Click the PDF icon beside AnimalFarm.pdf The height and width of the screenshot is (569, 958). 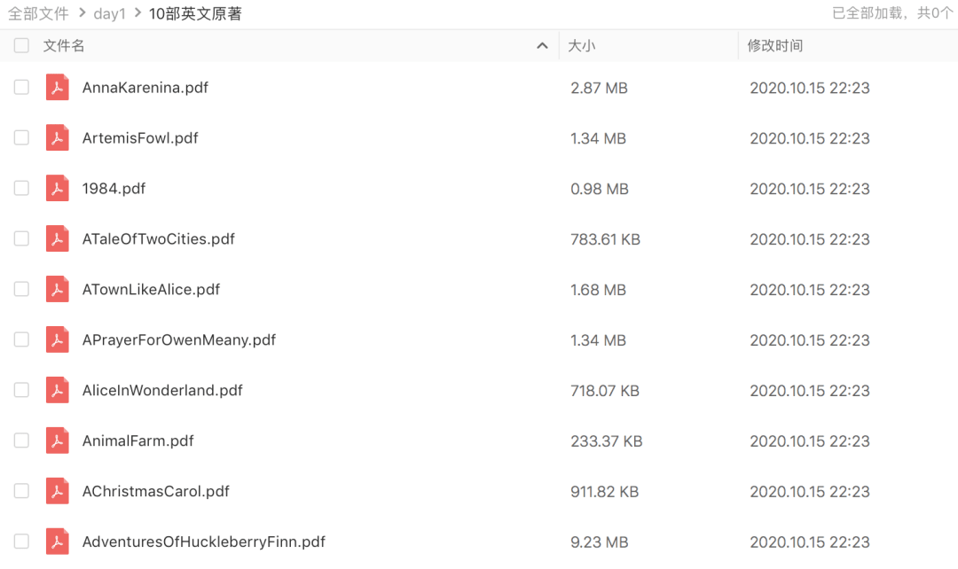pos(58,441)
